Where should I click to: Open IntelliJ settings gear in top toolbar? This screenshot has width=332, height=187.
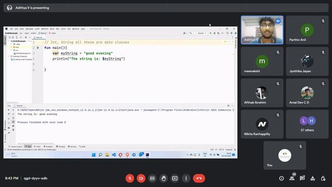coord(231,33)
